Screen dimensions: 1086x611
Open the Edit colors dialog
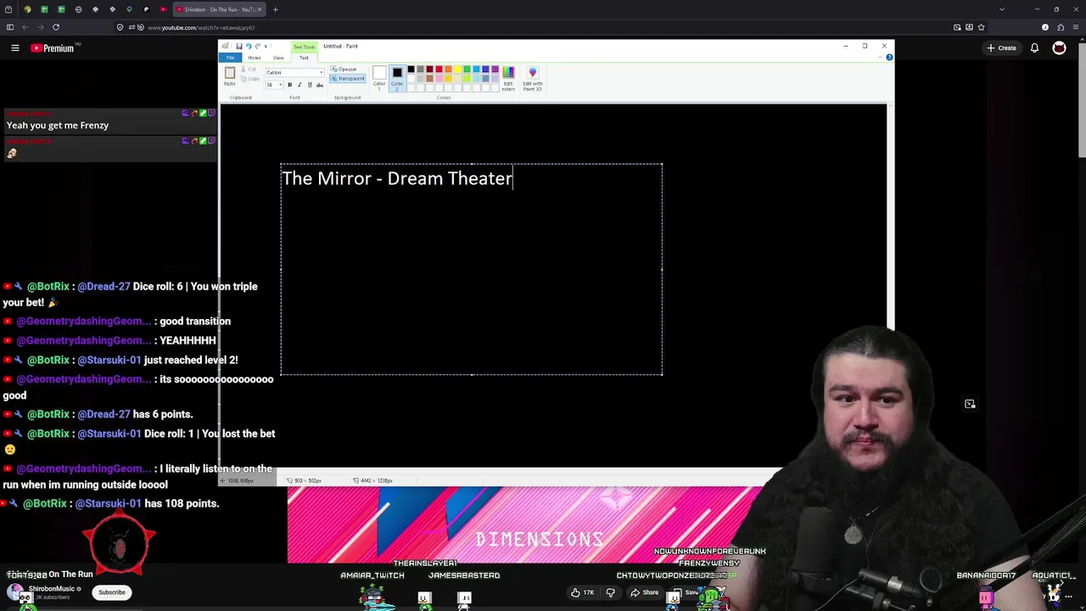coord(508,78)
